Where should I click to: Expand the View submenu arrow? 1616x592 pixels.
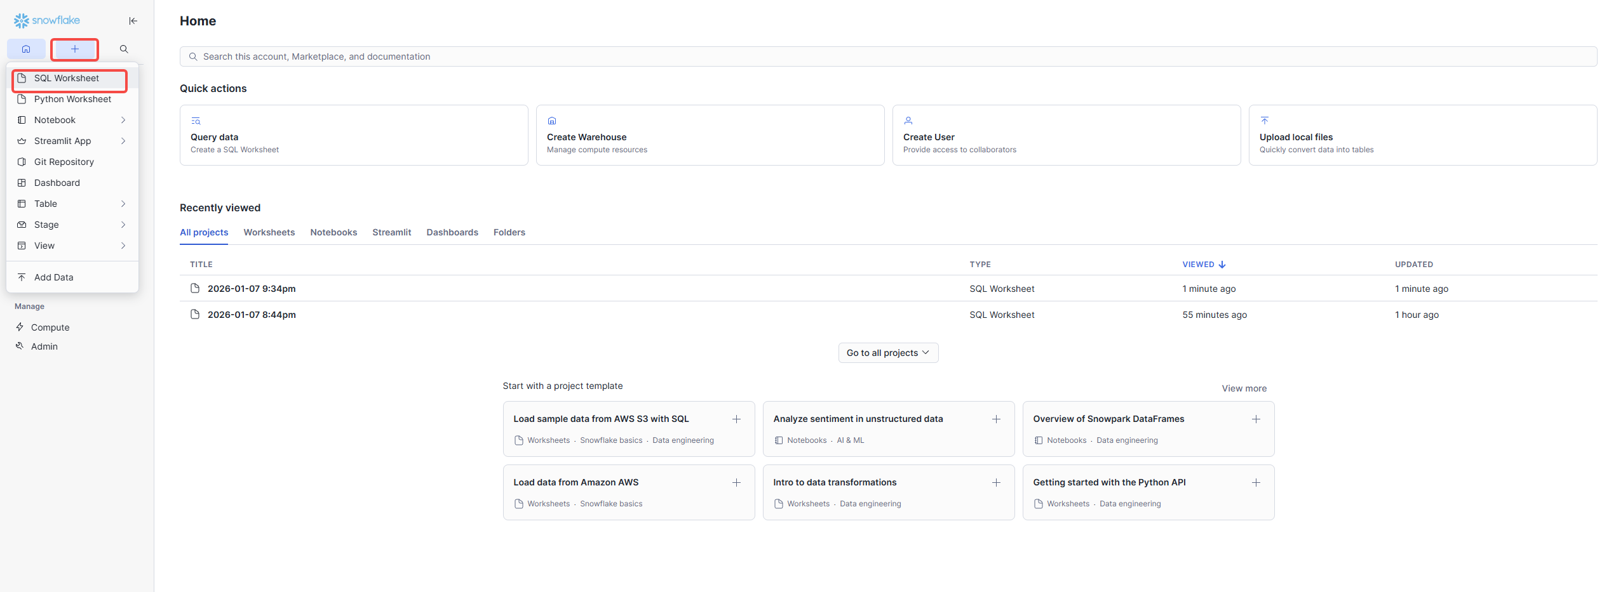pyautogui.click(x=123, y=246)
